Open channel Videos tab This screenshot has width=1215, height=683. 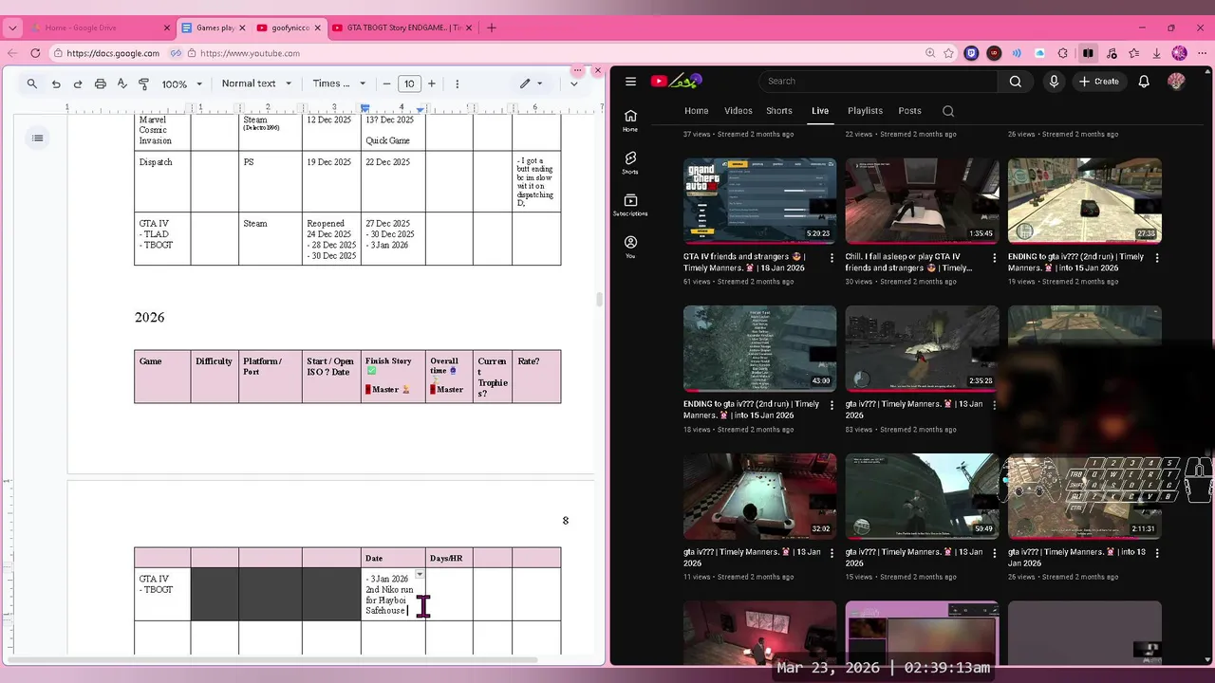tap(738, 111)
